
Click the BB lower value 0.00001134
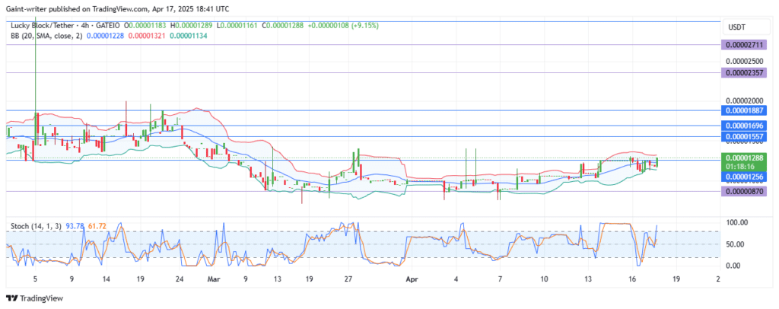[189, 35]
